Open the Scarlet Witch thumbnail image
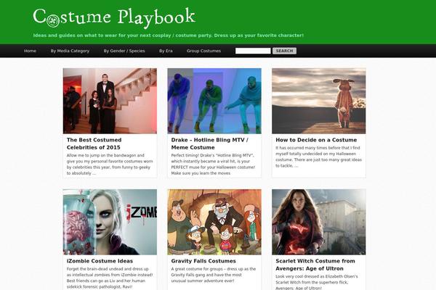Screen dimensions: 436x290 click(x=319, y=222)
